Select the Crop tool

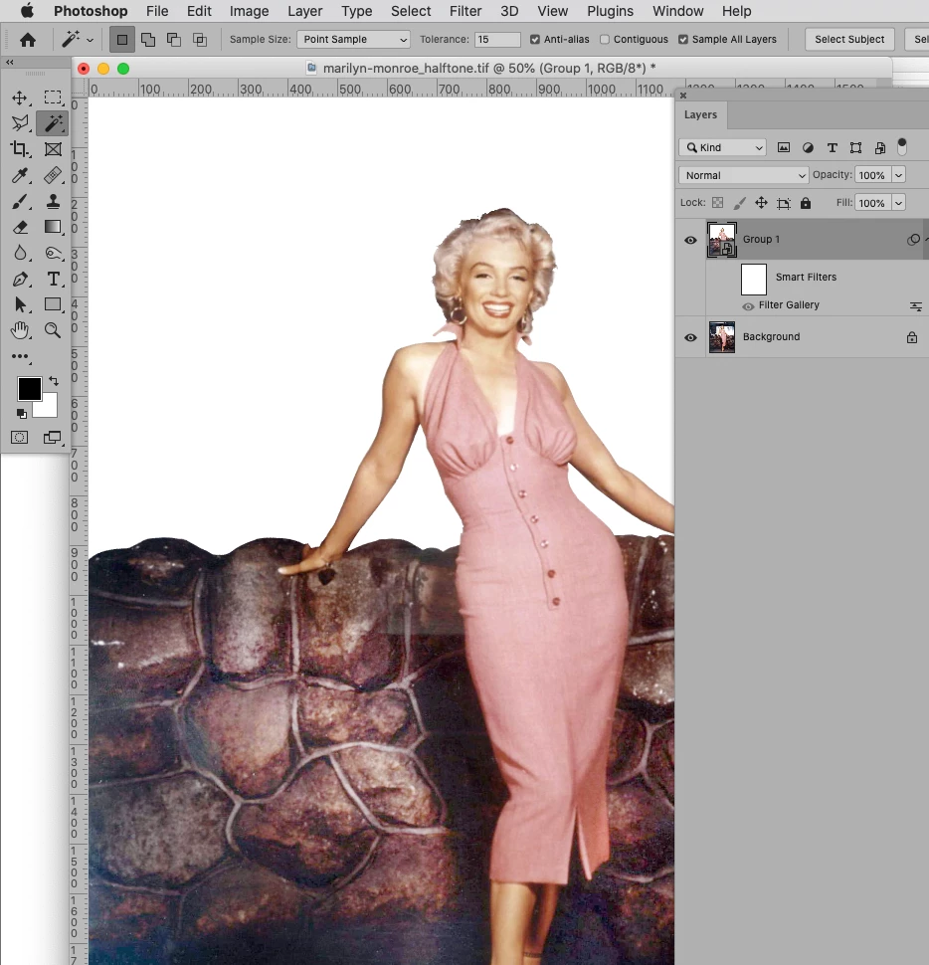20,149
